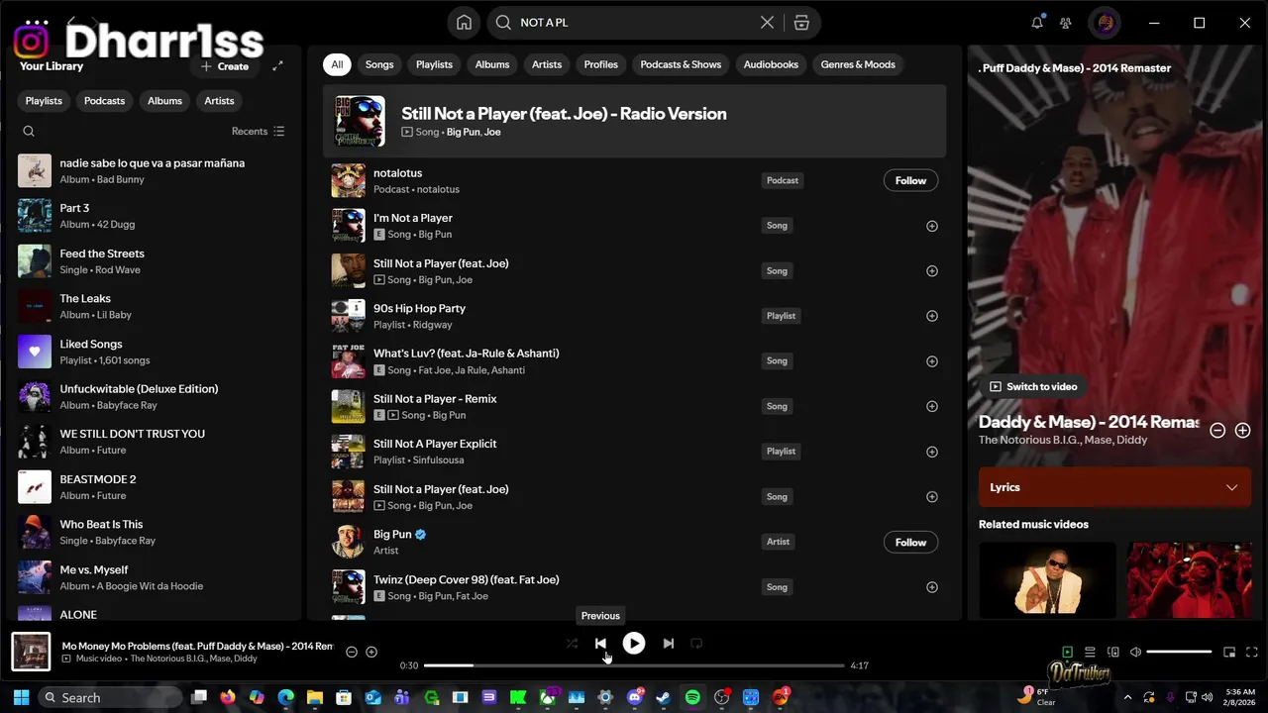Screen dimensions: 1268x713
Task: Hide the track in Now Playing panel
Action: tap(1217, 430)
